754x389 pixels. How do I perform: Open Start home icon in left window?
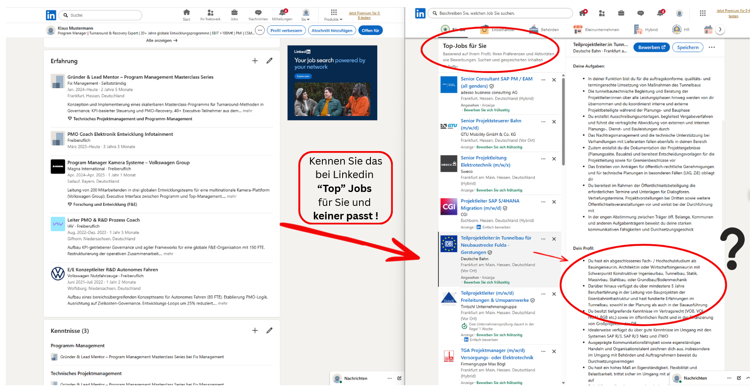pos(186,15)
